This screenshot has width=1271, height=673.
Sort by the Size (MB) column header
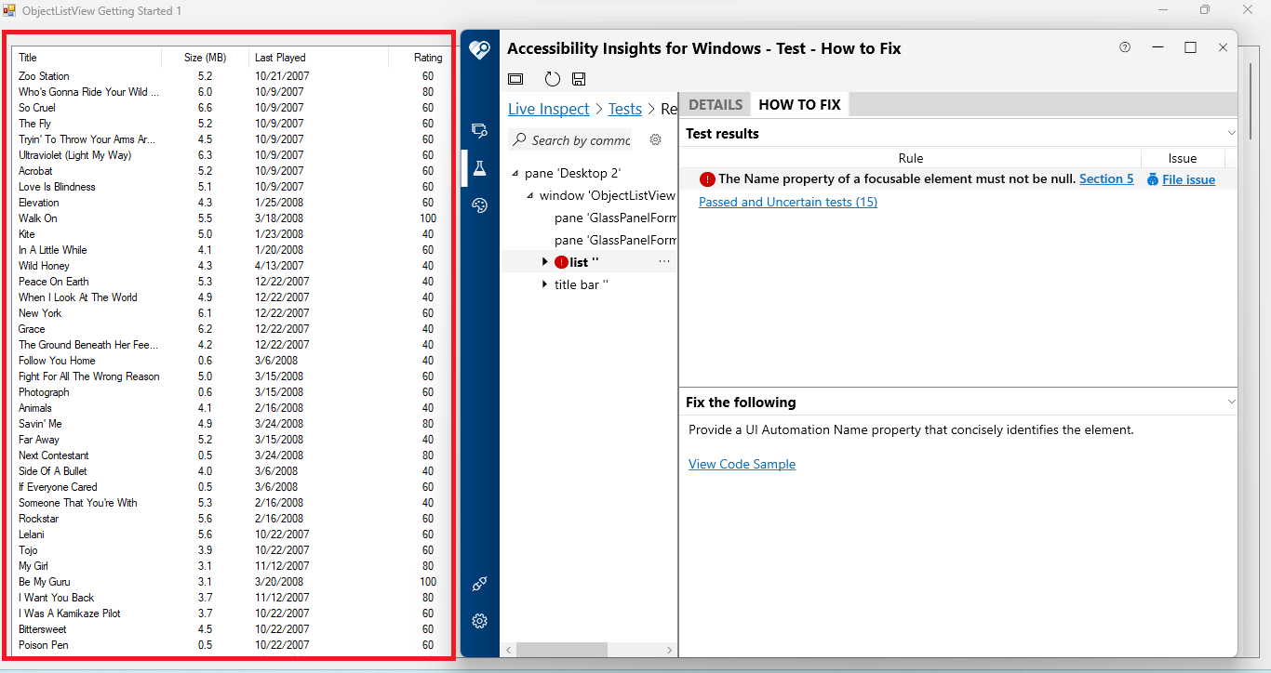pos(206,58)
